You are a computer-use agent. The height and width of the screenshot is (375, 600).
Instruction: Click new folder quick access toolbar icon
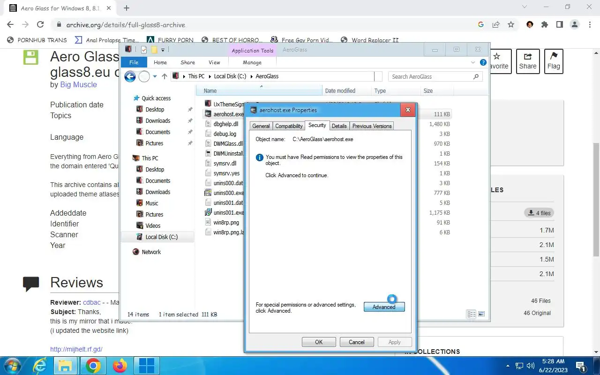pos(154,50)
